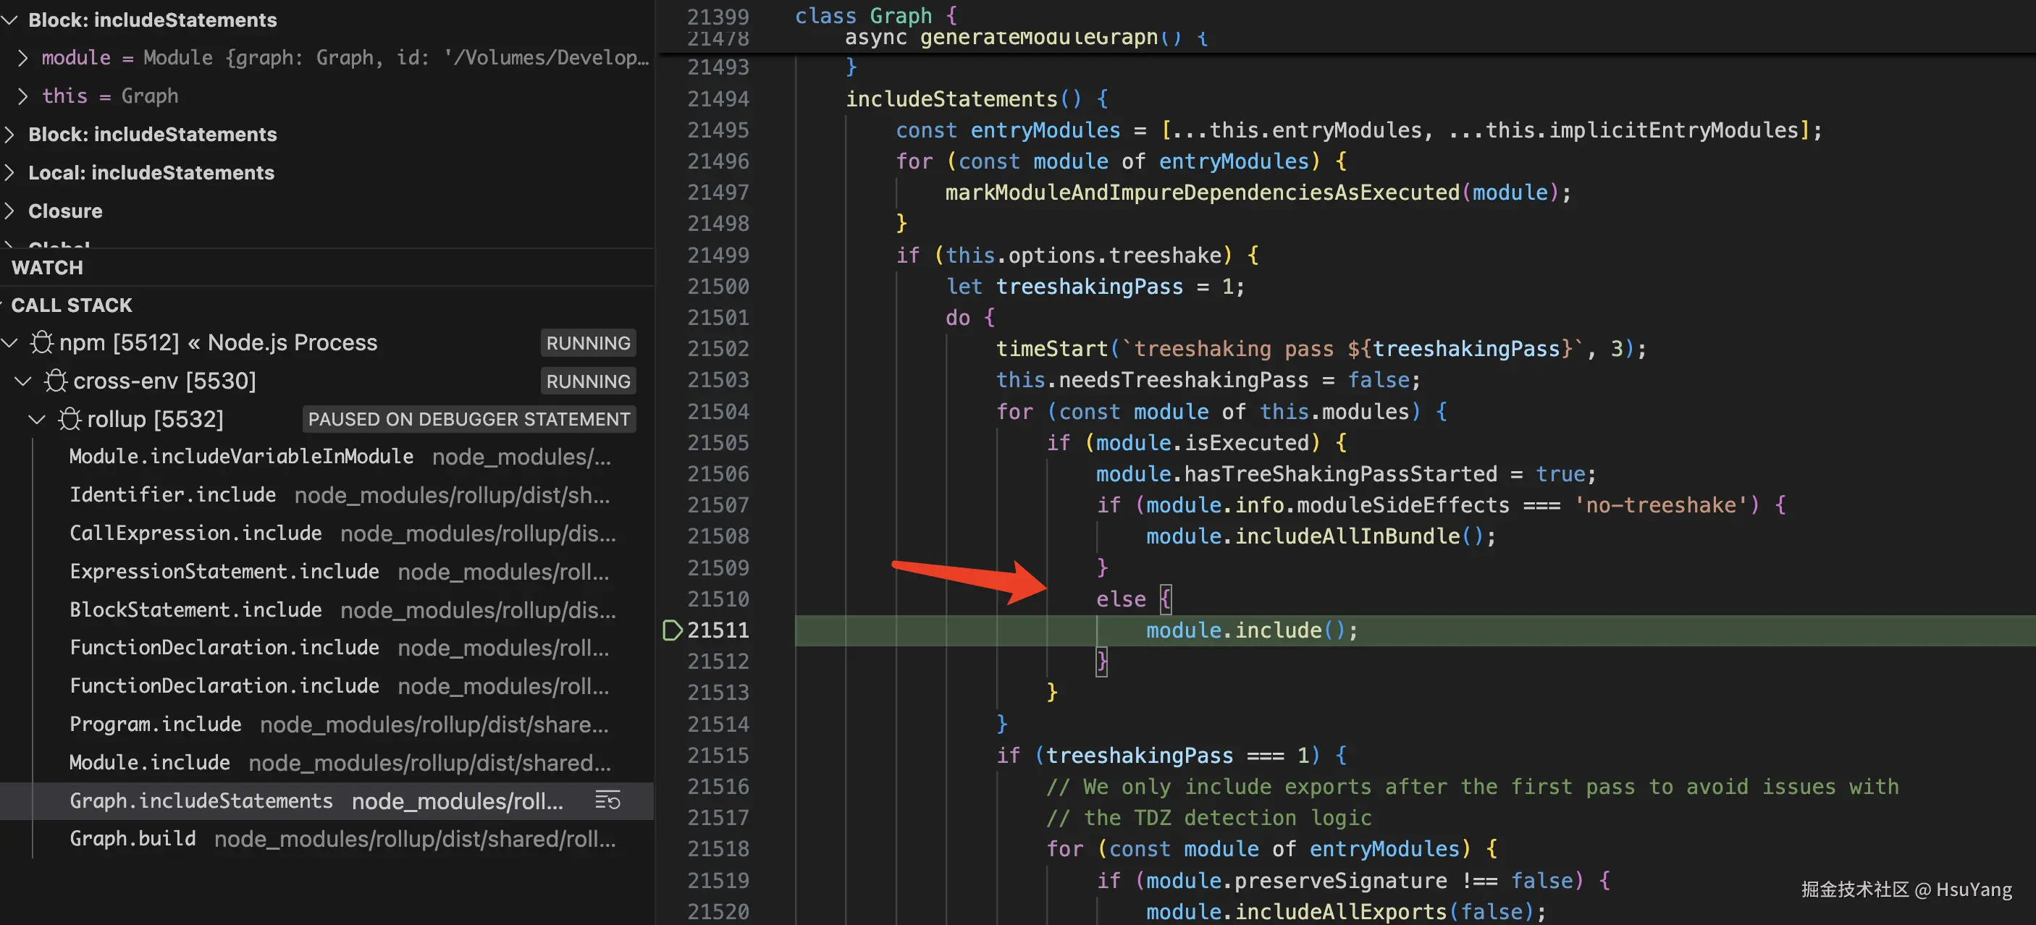
Task: Click the bug icon next to cross-env
Action: pos(55,381)
